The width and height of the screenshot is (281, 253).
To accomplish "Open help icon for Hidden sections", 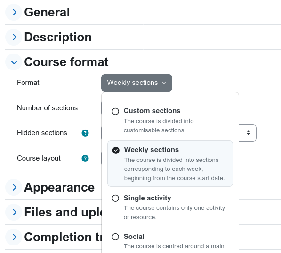I will click(x=85, y=133).
